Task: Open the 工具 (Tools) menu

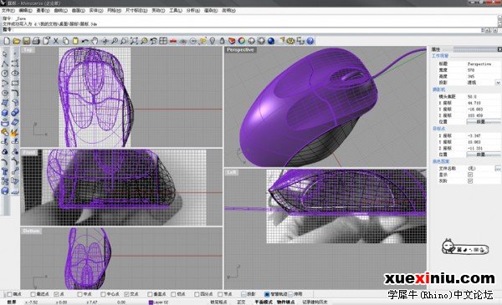Action: pos(176,11)
